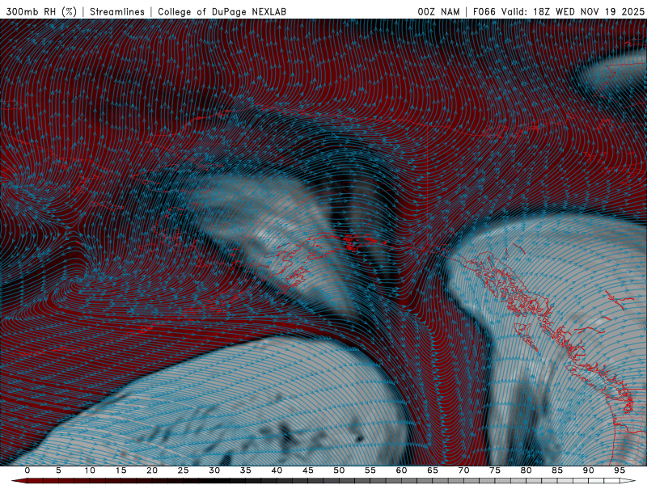The height and width of the screenshot is (485, 647).
Task: Select the "00Z NAM" model run label
Action: [438, 11]
